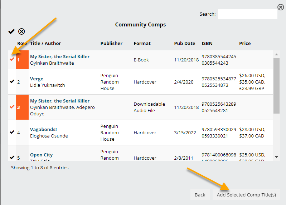
Task: Click author name Lidia Yuknavitch
Action: tap(47, 85)
